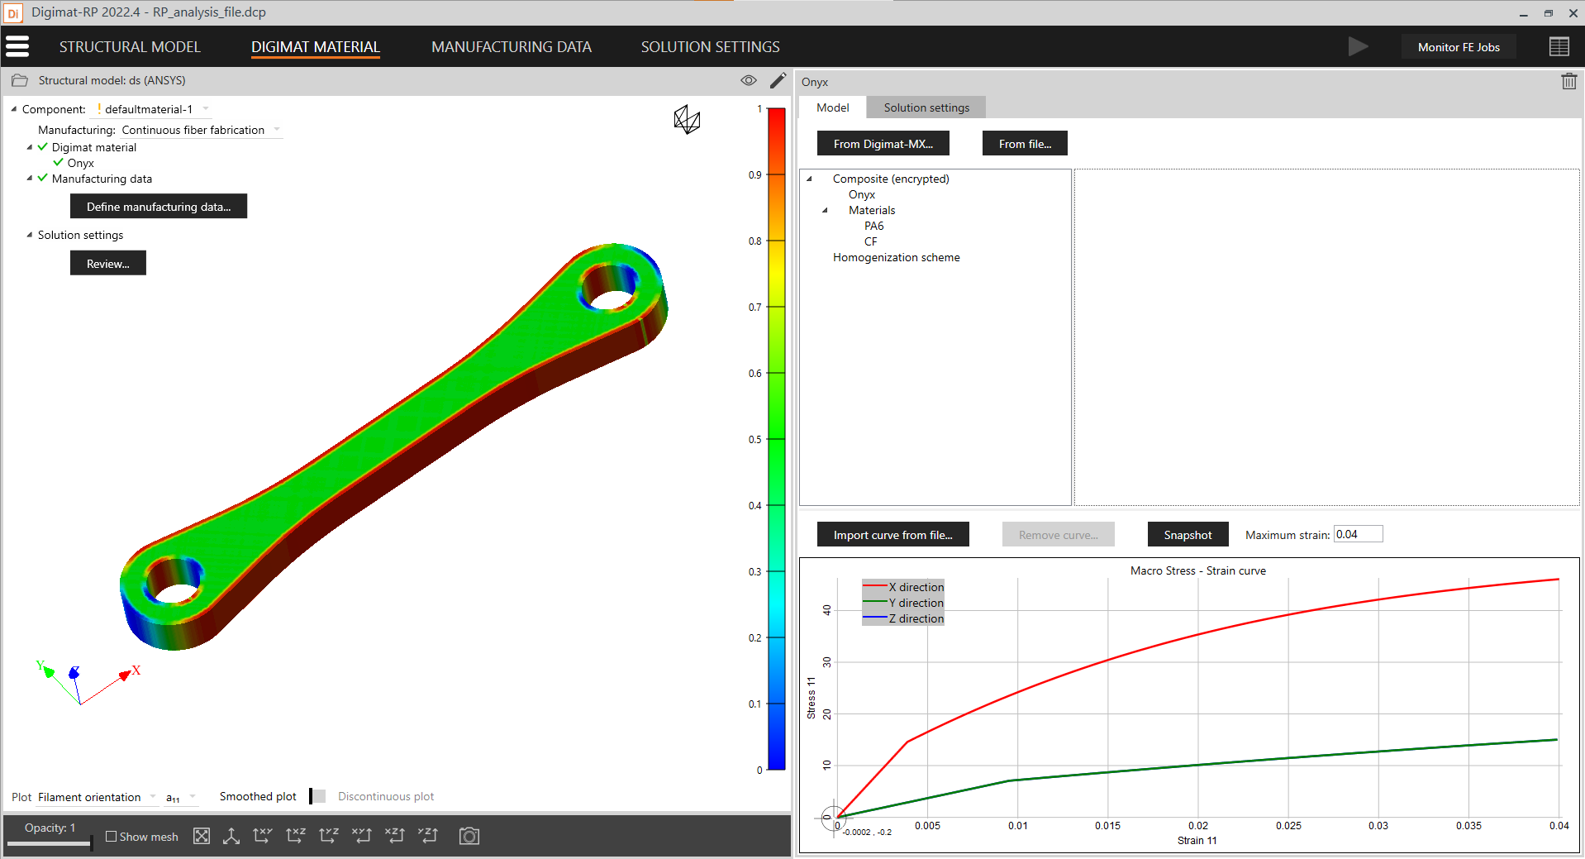This screenshot has width=1585, height=859.
Task: Click Define manufacturing data button
Action: 159,206
